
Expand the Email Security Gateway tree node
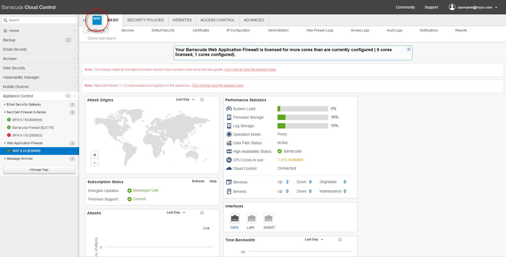[5, 105]
